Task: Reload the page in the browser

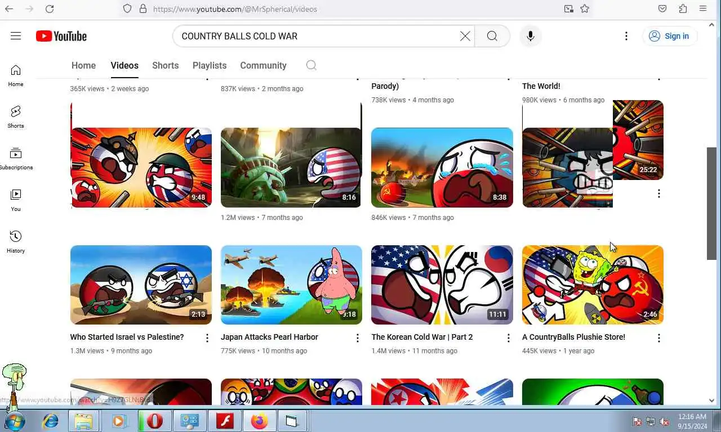Action: click(50, 9)
